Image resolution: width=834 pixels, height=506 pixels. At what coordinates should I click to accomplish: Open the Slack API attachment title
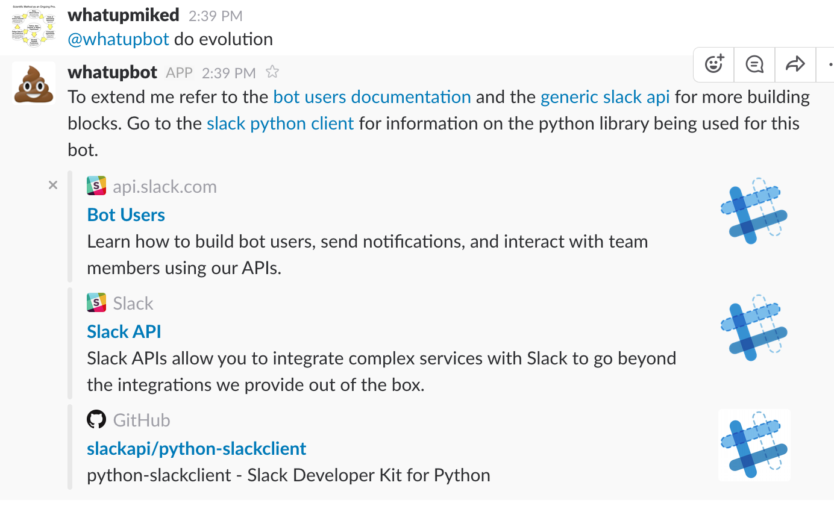pos(124,332)
